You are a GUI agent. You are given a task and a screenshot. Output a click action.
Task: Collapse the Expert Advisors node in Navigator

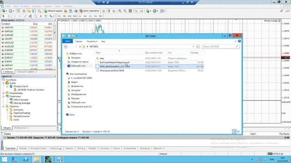pos(4,96)
